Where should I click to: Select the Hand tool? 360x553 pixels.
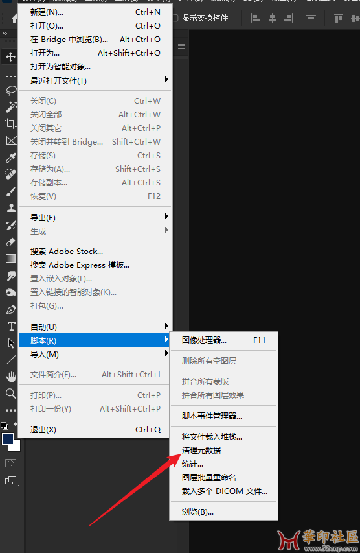(11, 377)
